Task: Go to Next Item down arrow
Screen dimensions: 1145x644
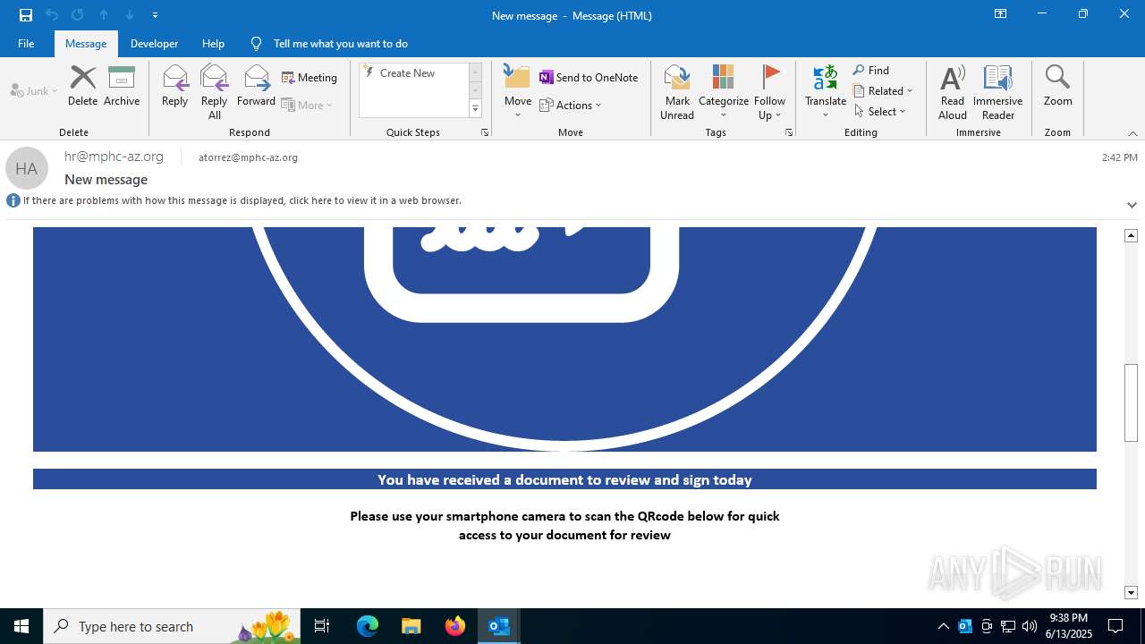Action: (x=130, y=15)
